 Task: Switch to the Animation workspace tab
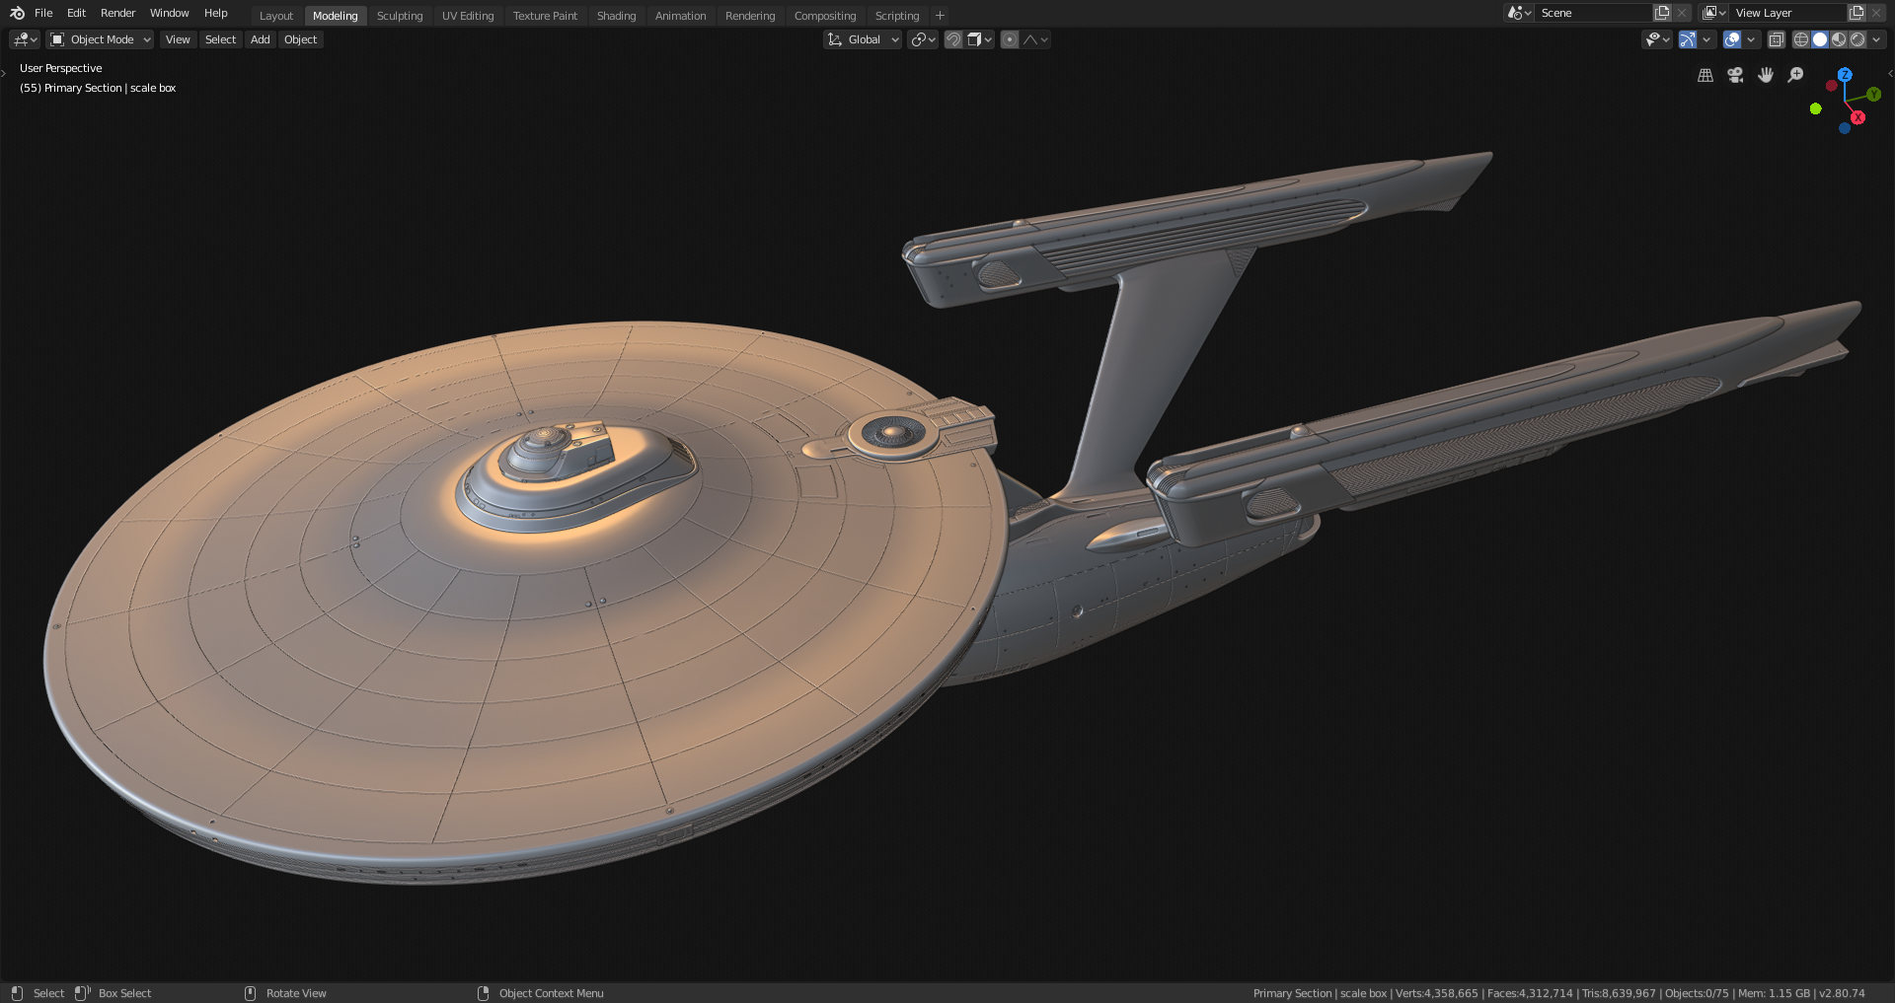[x=680, y=16]
